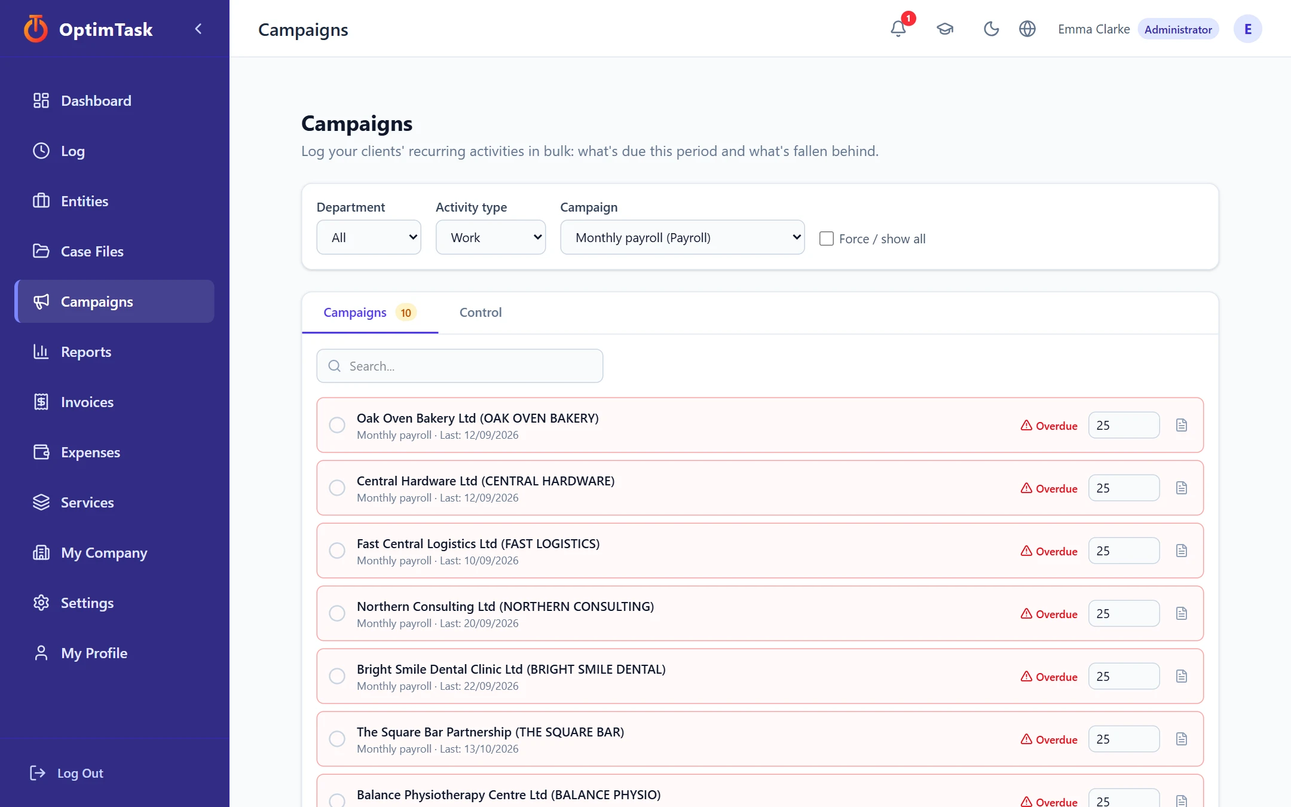Edit the quantity field for The Square Bar
This screenshot has width=1291, height=807.
[x=1124, y=739]
